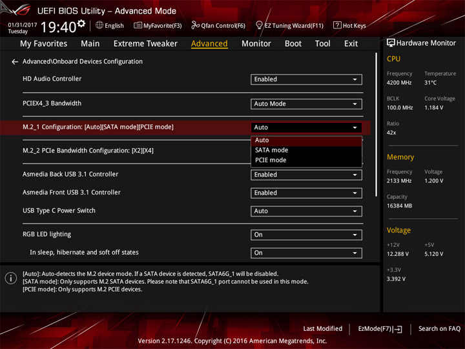Open the Exit tab

(x=351, y=44)
